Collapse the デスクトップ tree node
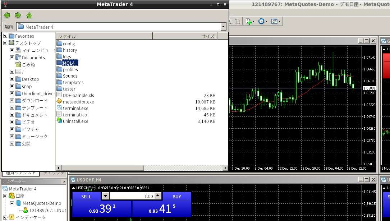The height and width of the screenshot is (221, 390). click(5, 43)
